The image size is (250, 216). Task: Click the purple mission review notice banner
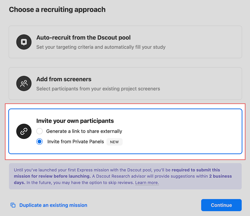[x=125, y=176]
